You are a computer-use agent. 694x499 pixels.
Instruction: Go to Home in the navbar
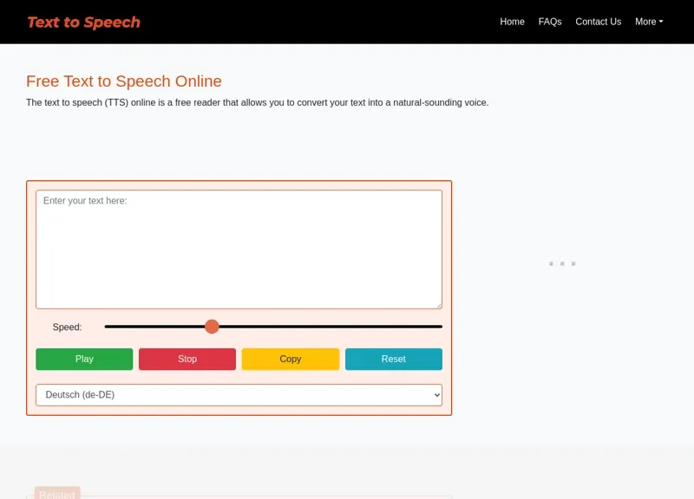point(512,22)
